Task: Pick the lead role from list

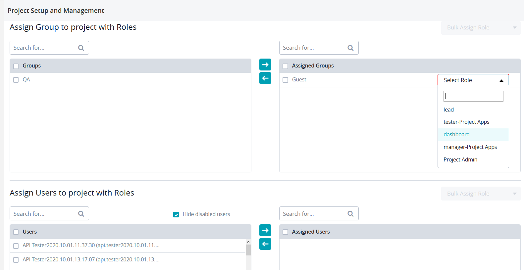Action: 448,110
